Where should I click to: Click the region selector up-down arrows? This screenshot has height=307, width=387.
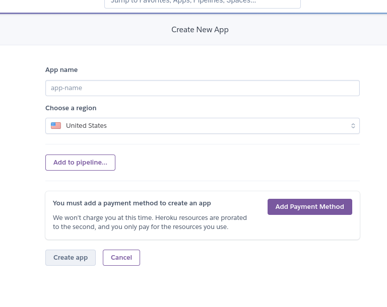click(353, 126)
